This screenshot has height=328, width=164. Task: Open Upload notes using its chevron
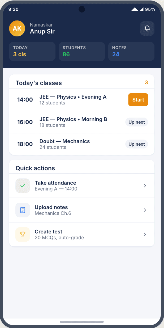pyautogui.click(x=145, y=210)
